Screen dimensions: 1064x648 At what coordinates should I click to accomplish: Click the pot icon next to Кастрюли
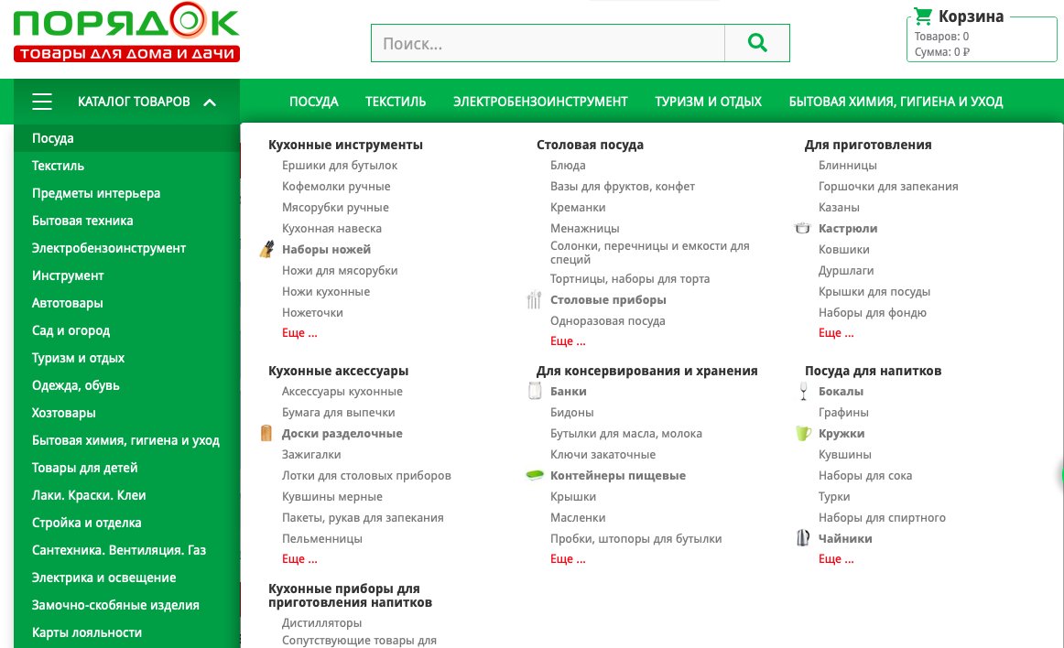coord(803,228)
